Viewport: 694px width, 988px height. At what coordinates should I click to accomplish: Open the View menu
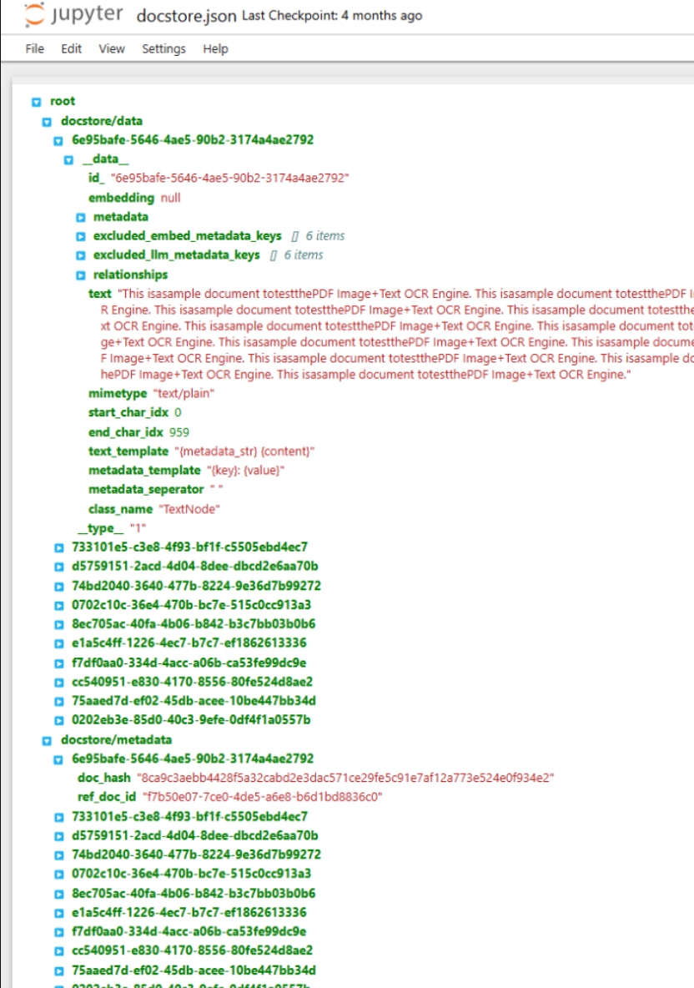click(112, 48)
